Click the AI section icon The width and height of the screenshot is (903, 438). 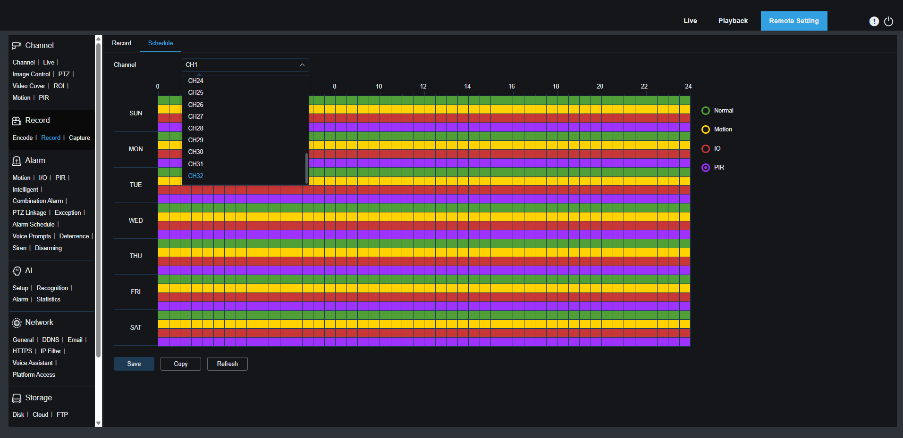point(17,271)
